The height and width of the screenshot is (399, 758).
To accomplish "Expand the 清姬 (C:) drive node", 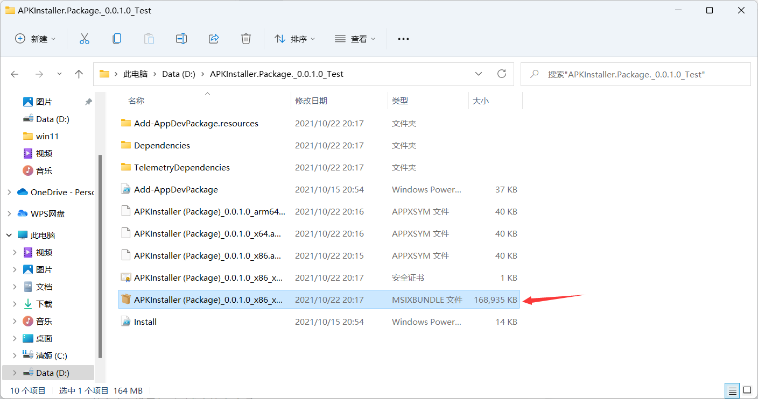I will coord(15,355).
